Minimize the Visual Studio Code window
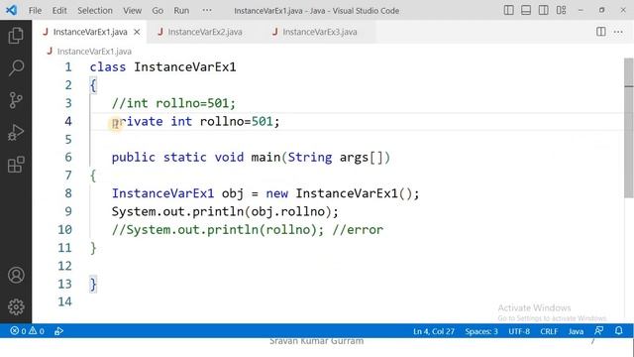 [581, 10]
